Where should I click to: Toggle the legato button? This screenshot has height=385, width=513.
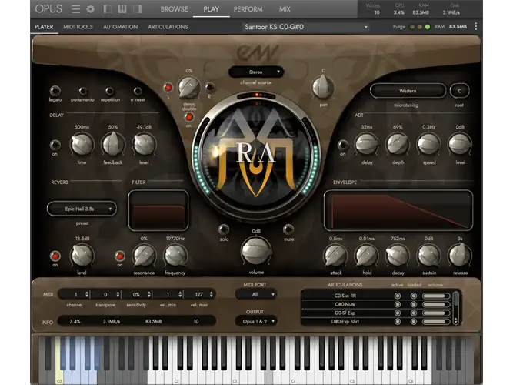click(55, 91)
